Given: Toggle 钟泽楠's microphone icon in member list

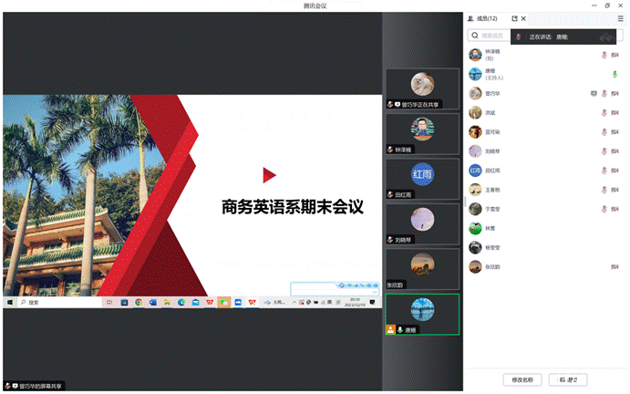Looking at the screenshot, I should (604, 55).
